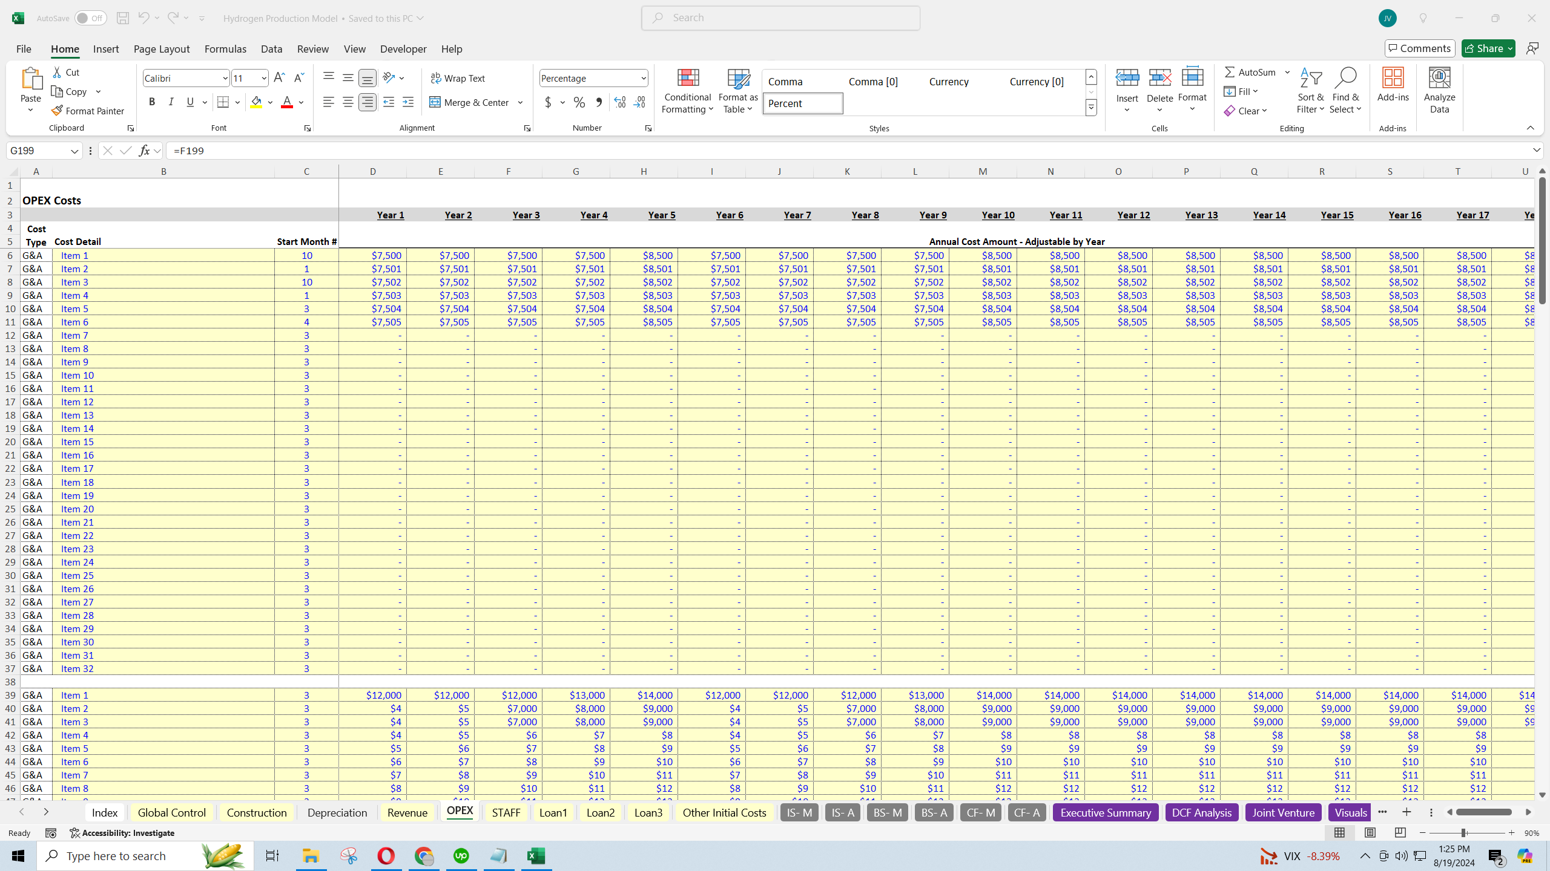1550x871 pixels.
Task: Toggle Italic formatting
Action: 171,102
